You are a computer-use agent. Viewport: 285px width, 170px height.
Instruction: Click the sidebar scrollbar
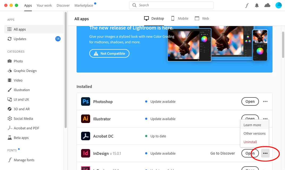[x=66, y=70]
